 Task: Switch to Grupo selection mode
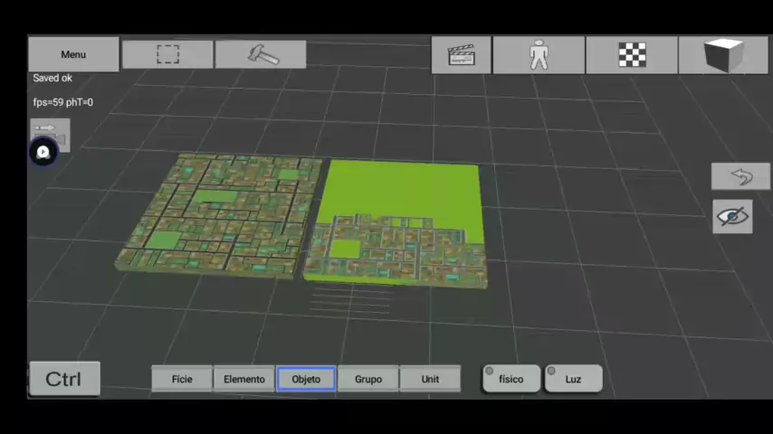pyautogui.click(x=367, y=379)
